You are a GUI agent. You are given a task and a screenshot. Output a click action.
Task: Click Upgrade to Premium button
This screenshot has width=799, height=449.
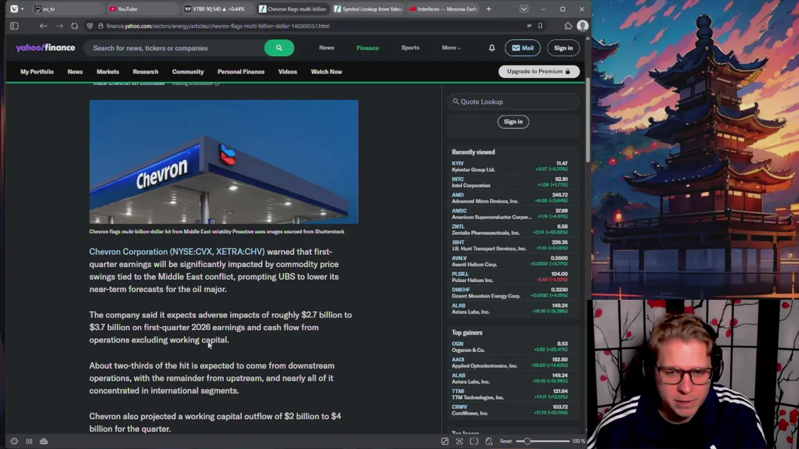(x=539, y=72)
